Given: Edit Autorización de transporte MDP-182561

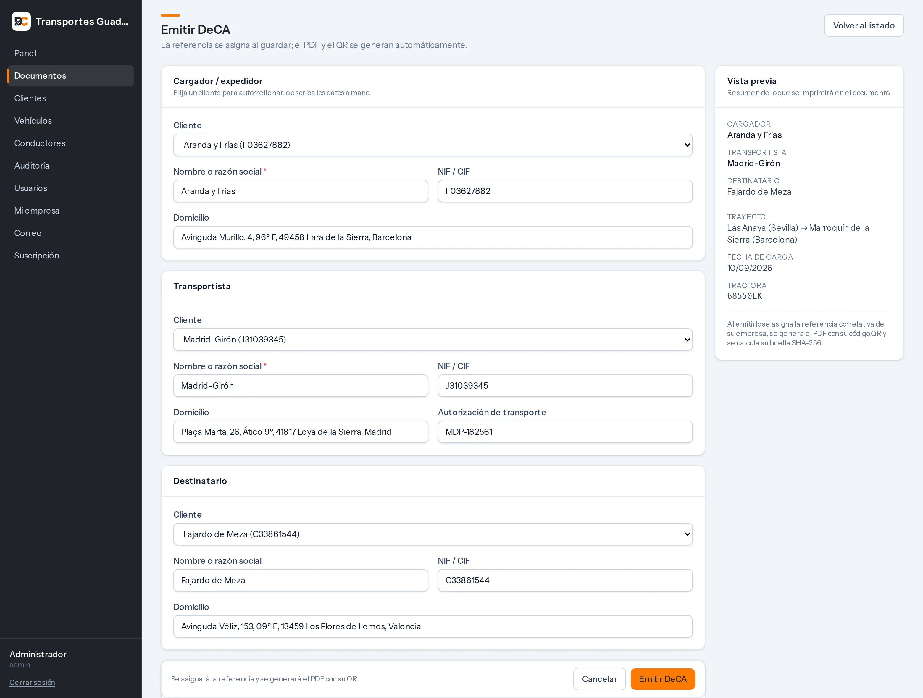Looking at the screenshot, I should click(x=565, y=432).
